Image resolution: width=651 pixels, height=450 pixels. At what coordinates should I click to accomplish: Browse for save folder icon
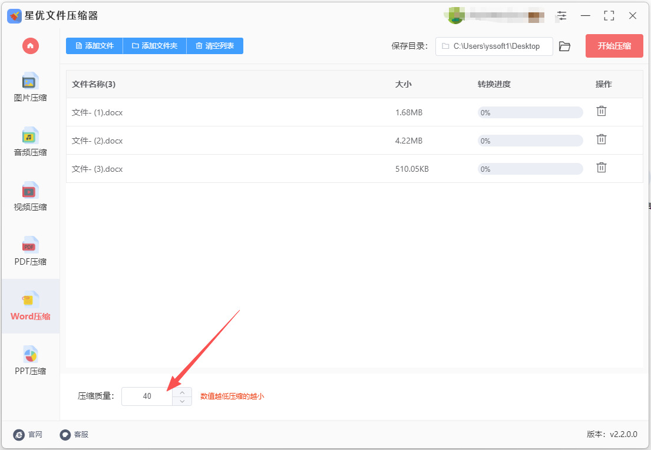point(564,46)
